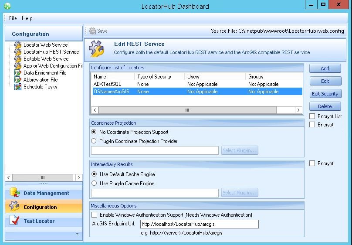The height and width of the screenshot is (245, 352).
Task: Click Save label in toolbar
Action: click(102, 31)
